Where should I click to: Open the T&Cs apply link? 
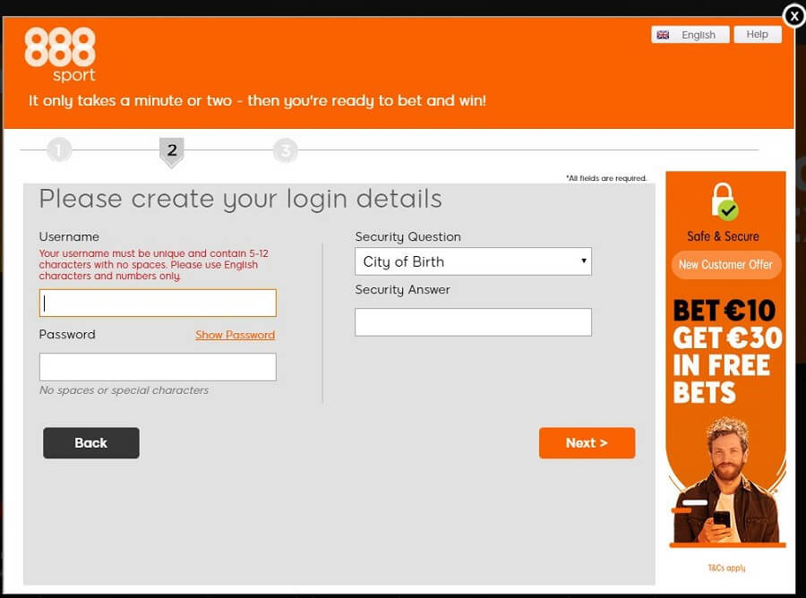pos(726,568)
